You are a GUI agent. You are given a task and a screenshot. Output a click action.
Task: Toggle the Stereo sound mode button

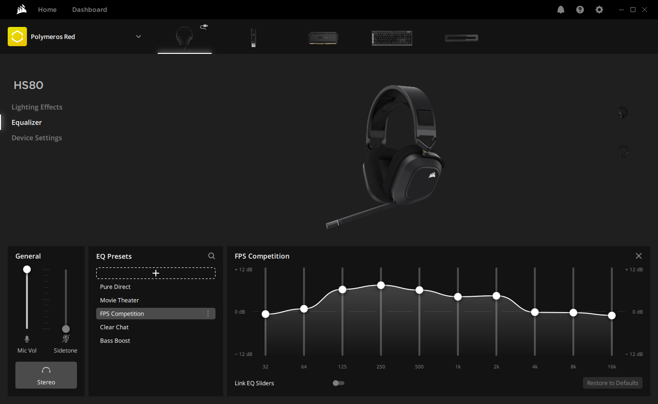[x=46, y=375]
